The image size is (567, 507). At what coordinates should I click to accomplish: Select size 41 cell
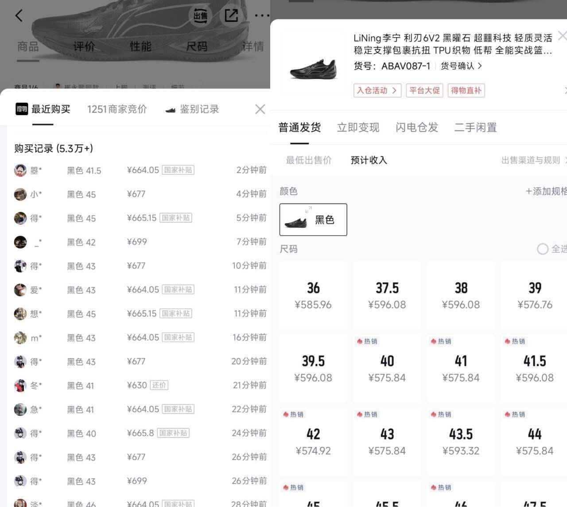point(461,368)
